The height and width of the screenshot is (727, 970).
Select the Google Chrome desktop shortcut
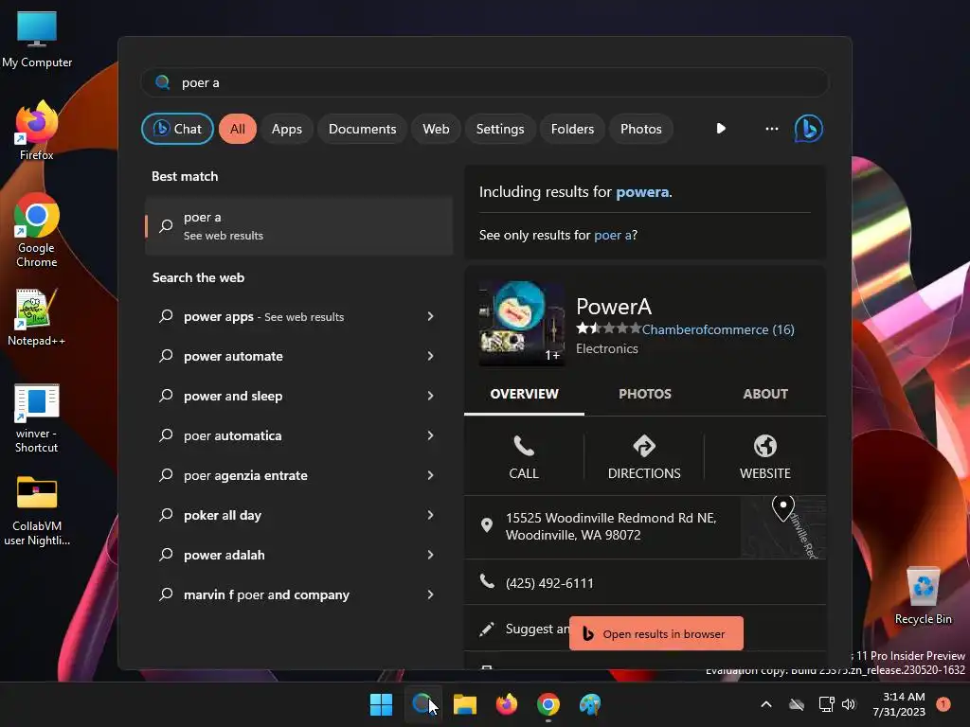click(37, 230)
